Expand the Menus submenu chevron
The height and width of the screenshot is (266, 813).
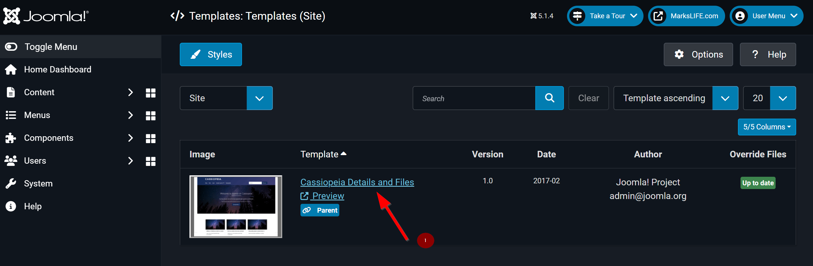point(130,115)
